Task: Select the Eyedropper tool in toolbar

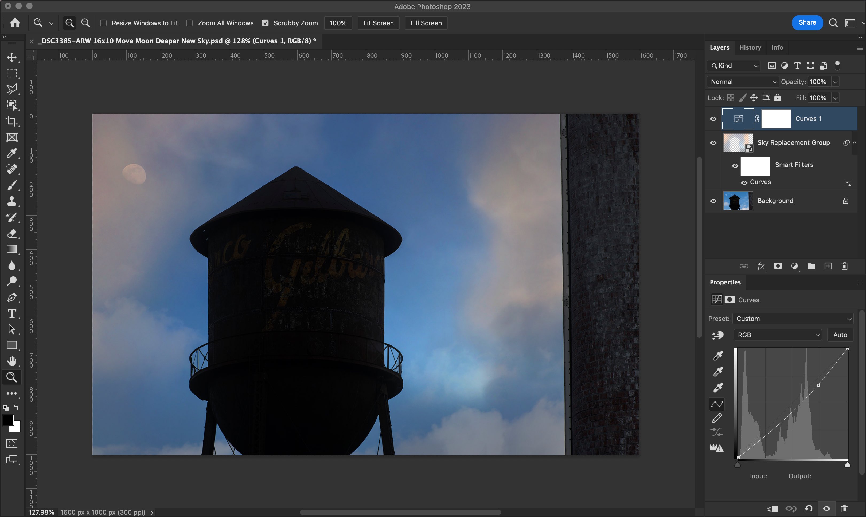Action: tap(12, 153)
